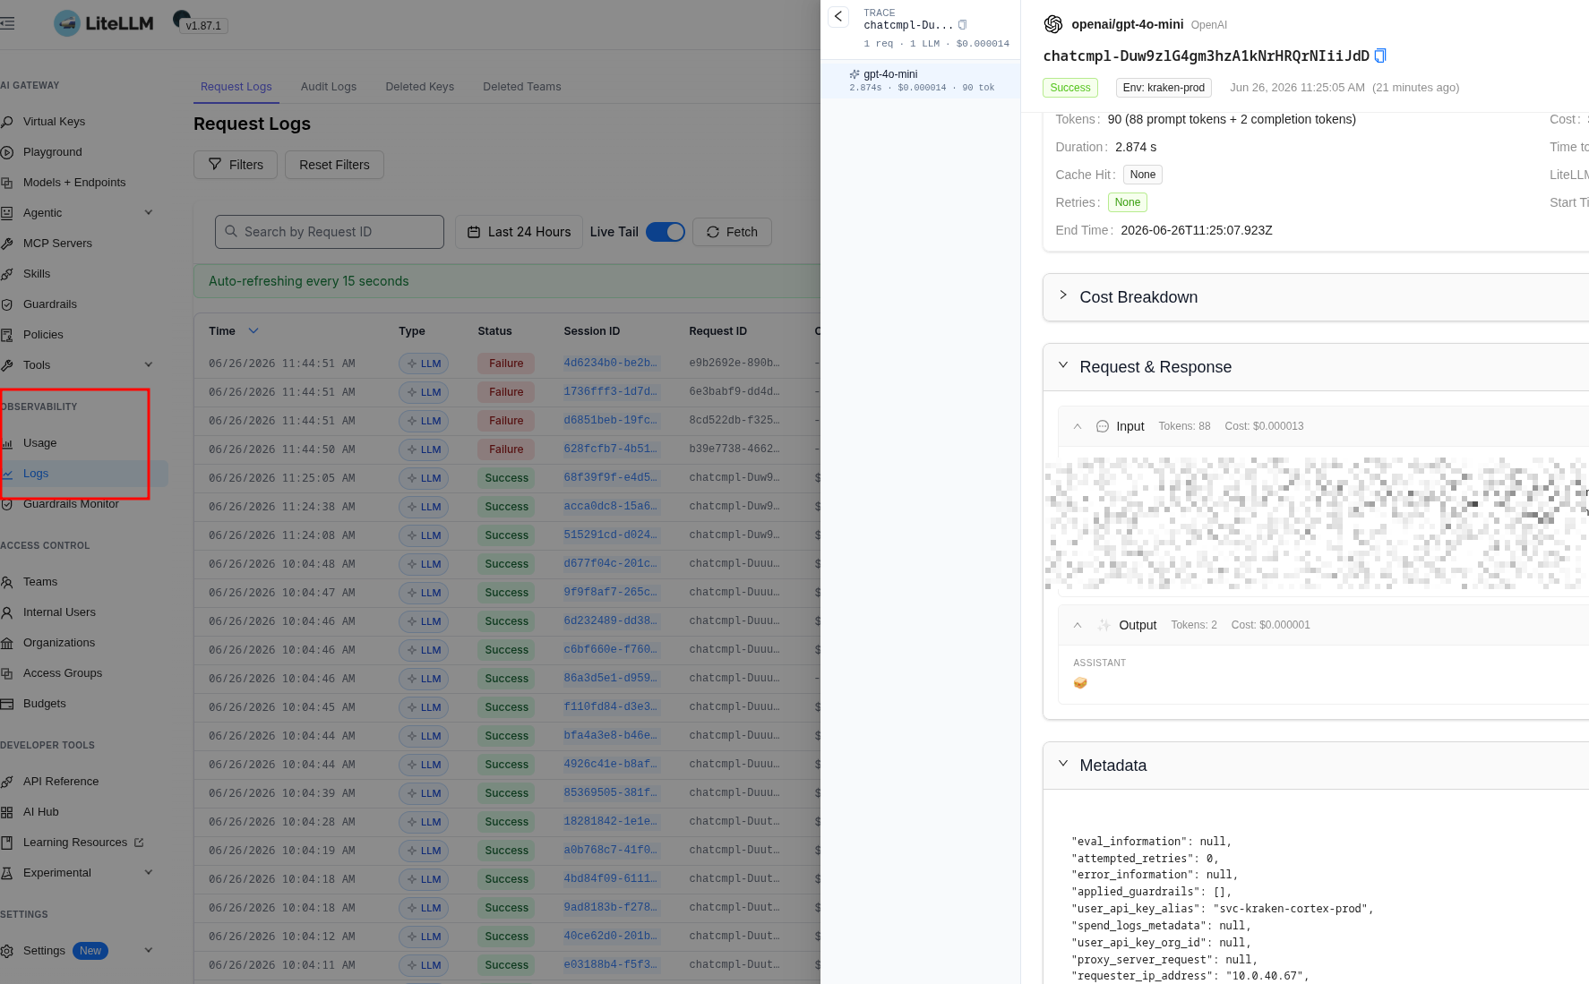Switch to Deleted Teams tab
Image resolution: width=1589 pixels, height=984 pixels.
(x=522, y=87)
